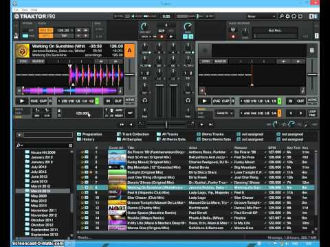The image size is (330, 247).
Task: Move Deck B loop backward with left arrow
Action: (x=290, y=113)
